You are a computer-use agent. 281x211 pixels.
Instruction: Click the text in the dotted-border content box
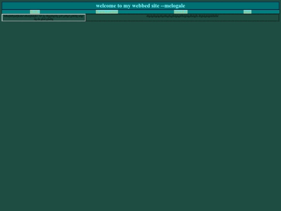182,16
